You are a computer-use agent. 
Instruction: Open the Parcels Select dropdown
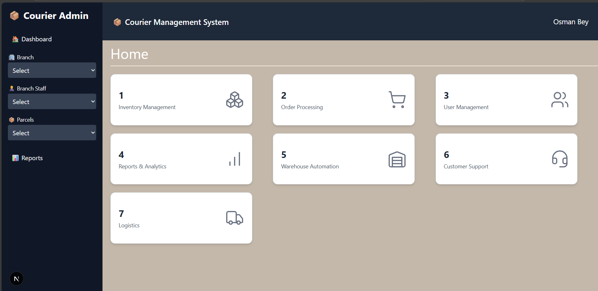pyautogui.click(x=52, y=133)
